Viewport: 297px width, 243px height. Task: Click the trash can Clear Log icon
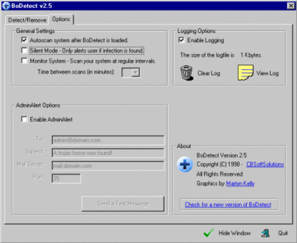click(x=187, y=73)
